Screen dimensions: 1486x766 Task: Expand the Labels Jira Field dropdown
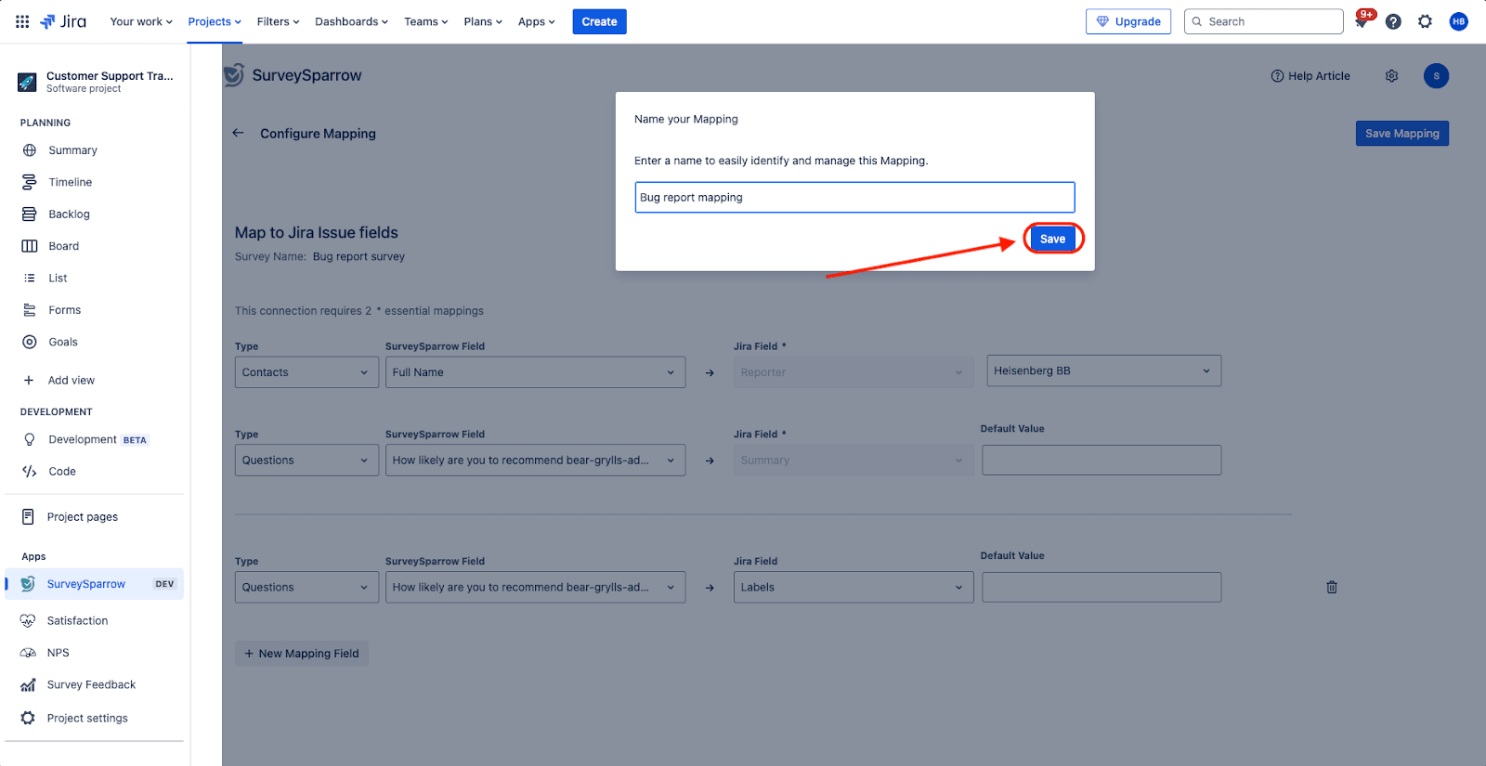[853, 587]
